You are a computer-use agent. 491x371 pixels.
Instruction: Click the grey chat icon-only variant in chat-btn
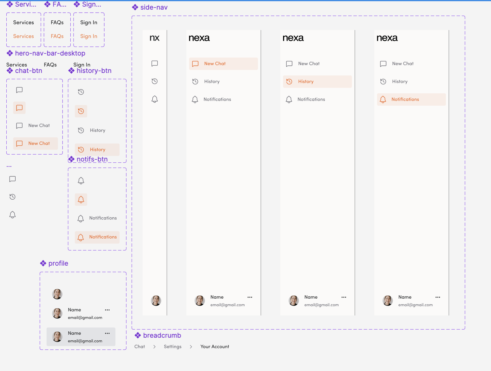(x=20, y=90)
